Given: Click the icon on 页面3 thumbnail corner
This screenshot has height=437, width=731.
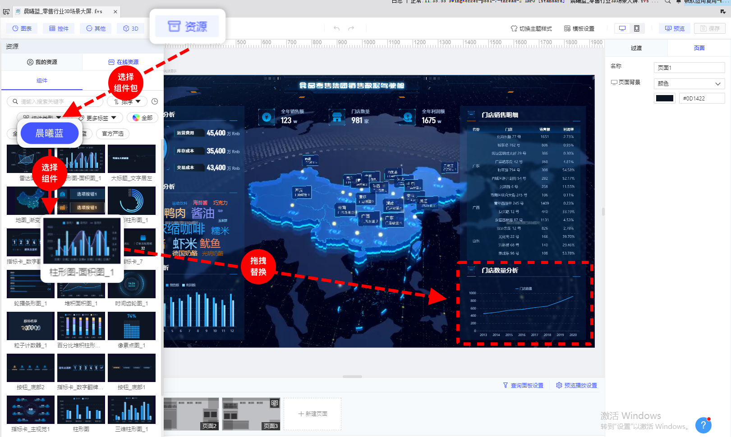Looking at the screenshot, I should click(x=274, y=403).
